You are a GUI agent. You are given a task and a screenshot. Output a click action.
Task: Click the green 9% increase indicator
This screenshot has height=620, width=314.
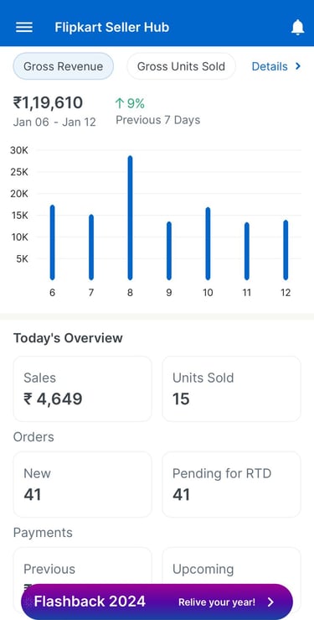tap(130, 103)
